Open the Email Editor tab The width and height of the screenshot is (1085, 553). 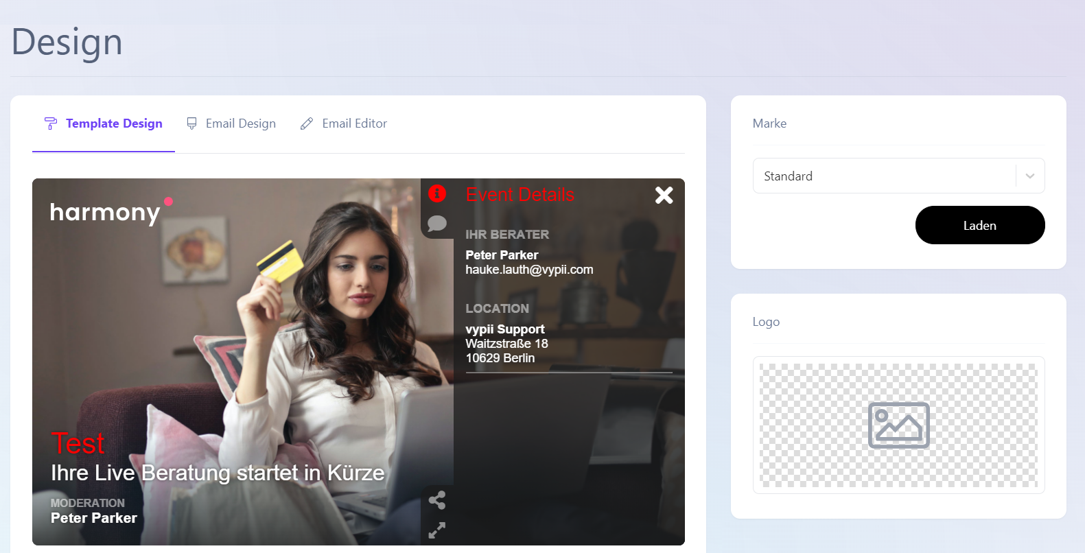pyautogui.click(x=344, y=123)
